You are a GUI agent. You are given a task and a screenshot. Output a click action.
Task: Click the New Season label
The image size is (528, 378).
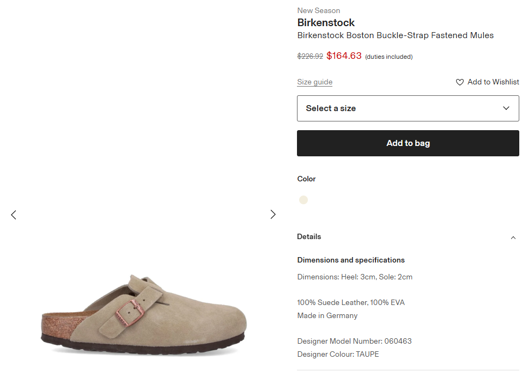point(318,10)
